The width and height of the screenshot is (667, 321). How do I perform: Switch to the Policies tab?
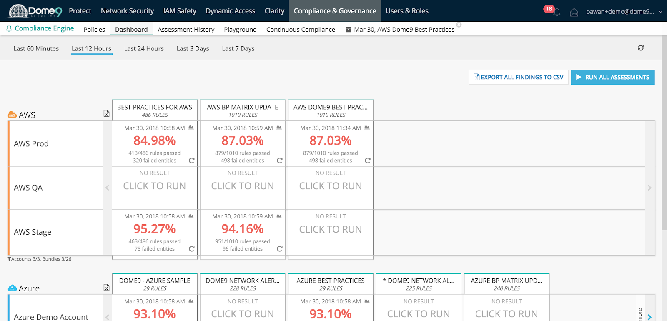tap(94, 29)
